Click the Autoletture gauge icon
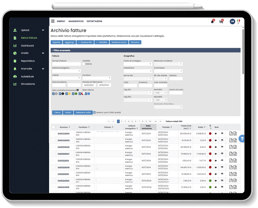Image resolution: width=258 pixels, height=208 pixels. (15, 77)
